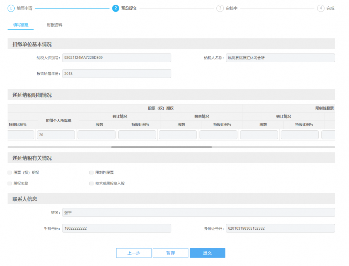Viewport: 349px width, 266px height.
Task: Focus the 手机号码 input field
Action: coord(117,228)
